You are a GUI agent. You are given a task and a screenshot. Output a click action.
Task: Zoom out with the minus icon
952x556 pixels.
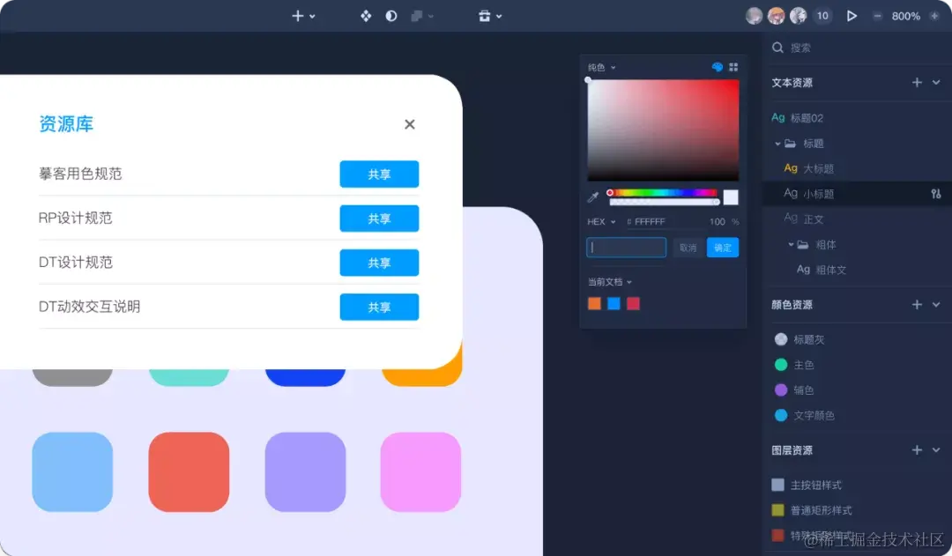(x=877, y=17)
